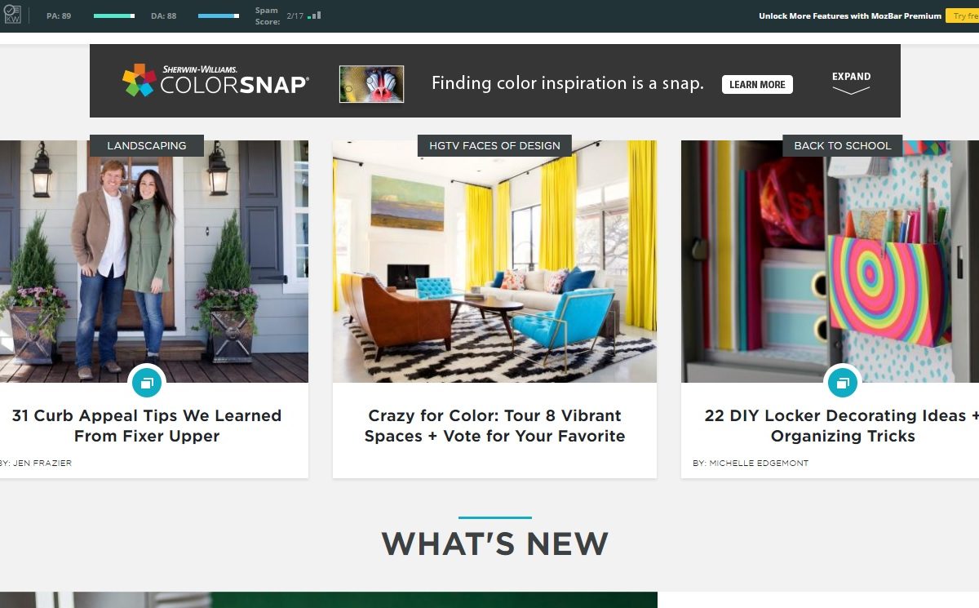
Task: Open the LANDSCAPING category tag
Action: 147,145
